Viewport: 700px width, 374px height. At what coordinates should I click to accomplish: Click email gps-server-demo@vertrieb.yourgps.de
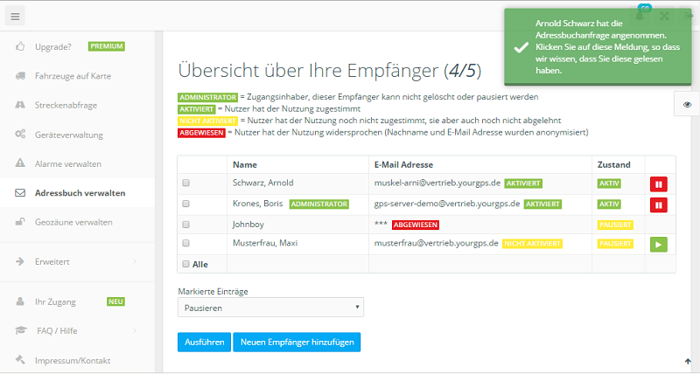tap(447, 204)
